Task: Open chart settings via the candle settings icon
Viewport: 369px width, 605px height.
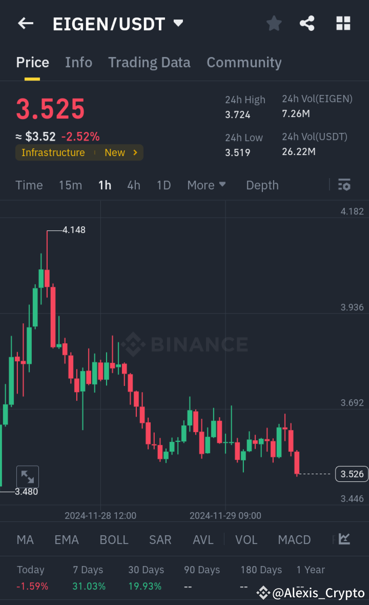Action: pos(344,185)
